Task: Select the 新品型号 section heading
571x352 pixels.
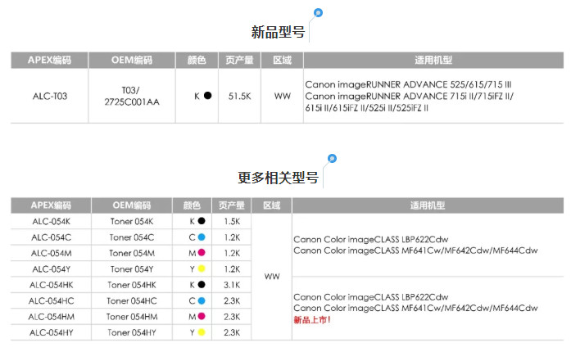Action: (278, 32)
